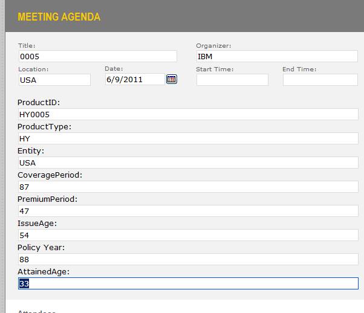Focus the empty End Time field
Screen dimensions: 364x313
[x=320, y=80]
